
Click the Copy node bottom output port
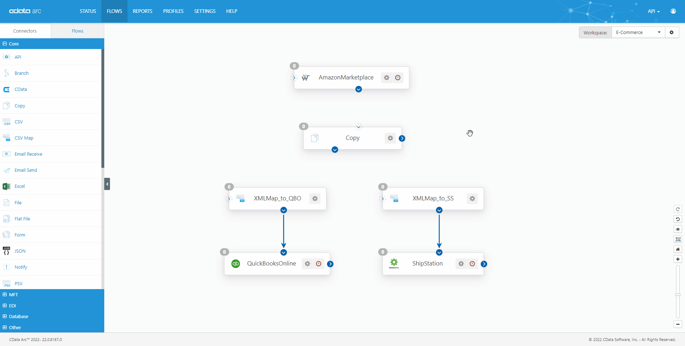pos(335,150)
